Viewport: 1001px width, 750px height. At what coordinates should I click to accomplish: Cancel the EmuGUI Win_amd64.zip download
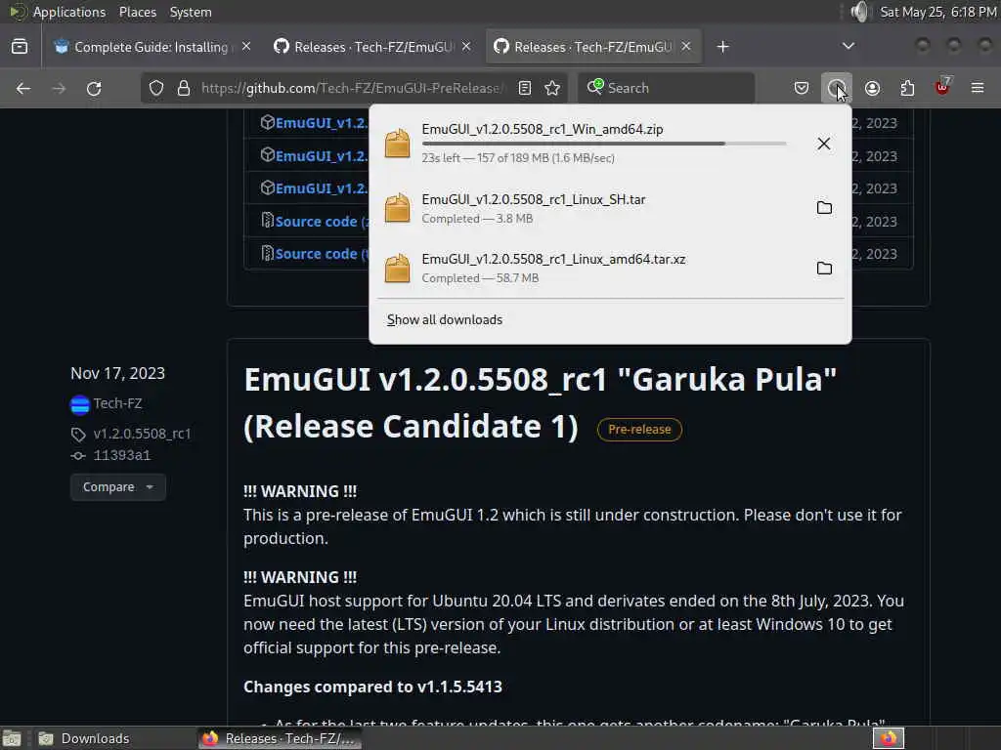click(823, 144)
